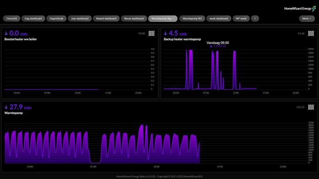319x179 pixels.
Task: Go to the Jaar dashboard tab
Action: click(79, 18)
